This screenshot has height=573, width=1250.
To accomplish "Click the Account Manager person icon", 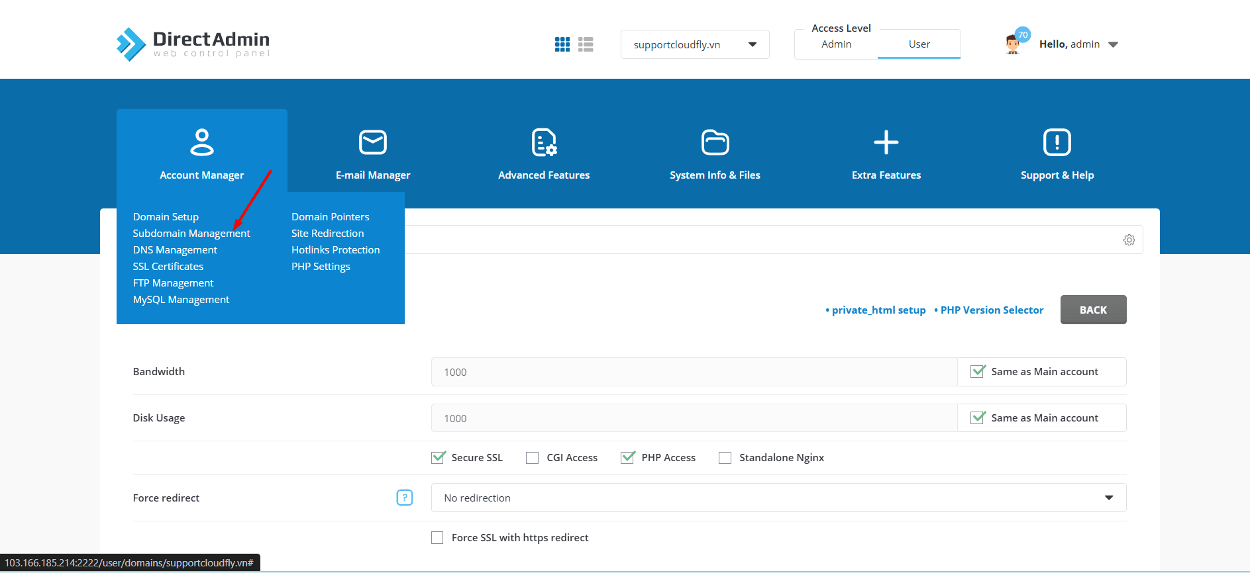I will 201,142.
